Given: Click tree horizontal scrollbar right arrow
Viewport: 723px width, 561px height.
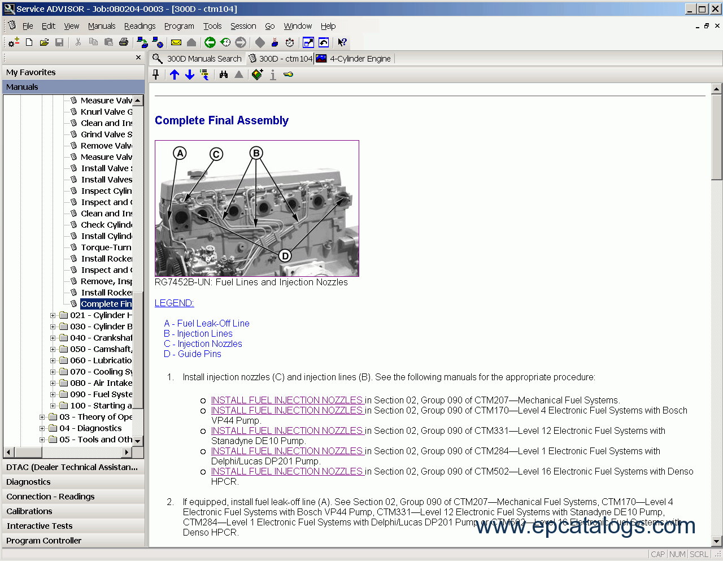Looking at the screenshot, I should (x=127, y=452).
